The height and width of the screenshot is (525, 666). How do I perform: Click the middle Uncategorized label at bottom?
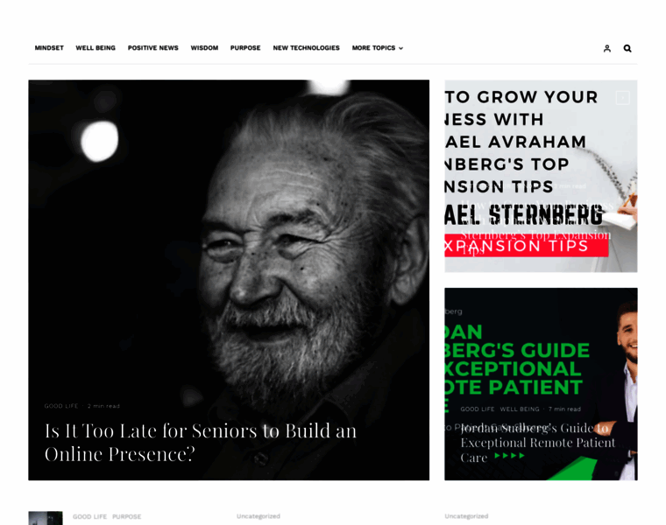coord(259,516)
